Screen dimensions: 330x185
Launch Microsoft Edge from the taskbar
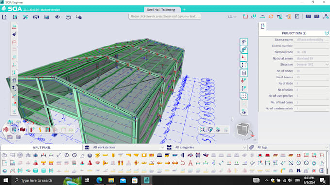[x=99, y=180]
